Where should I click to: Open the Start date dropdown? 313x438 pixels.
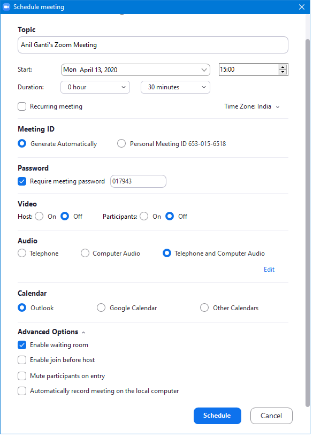[x=136, y=70]
